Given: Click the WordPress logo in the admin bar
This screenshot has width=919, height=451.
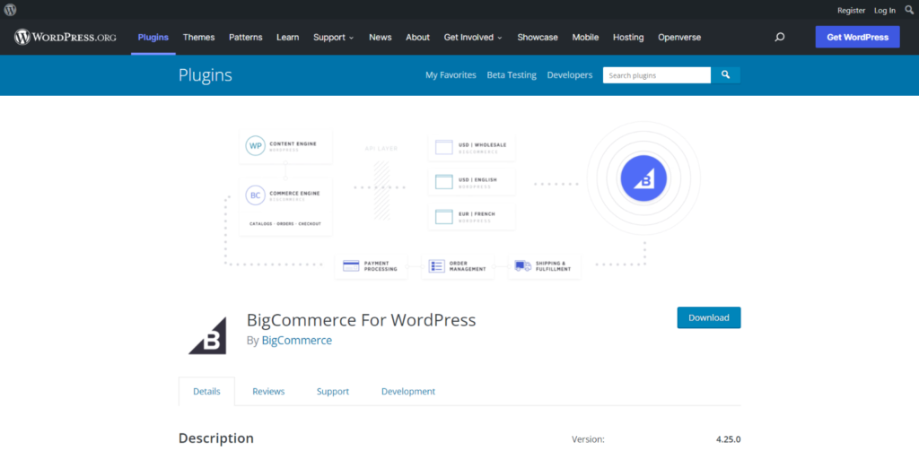Looking at the screenshot, I should (10, 10).
